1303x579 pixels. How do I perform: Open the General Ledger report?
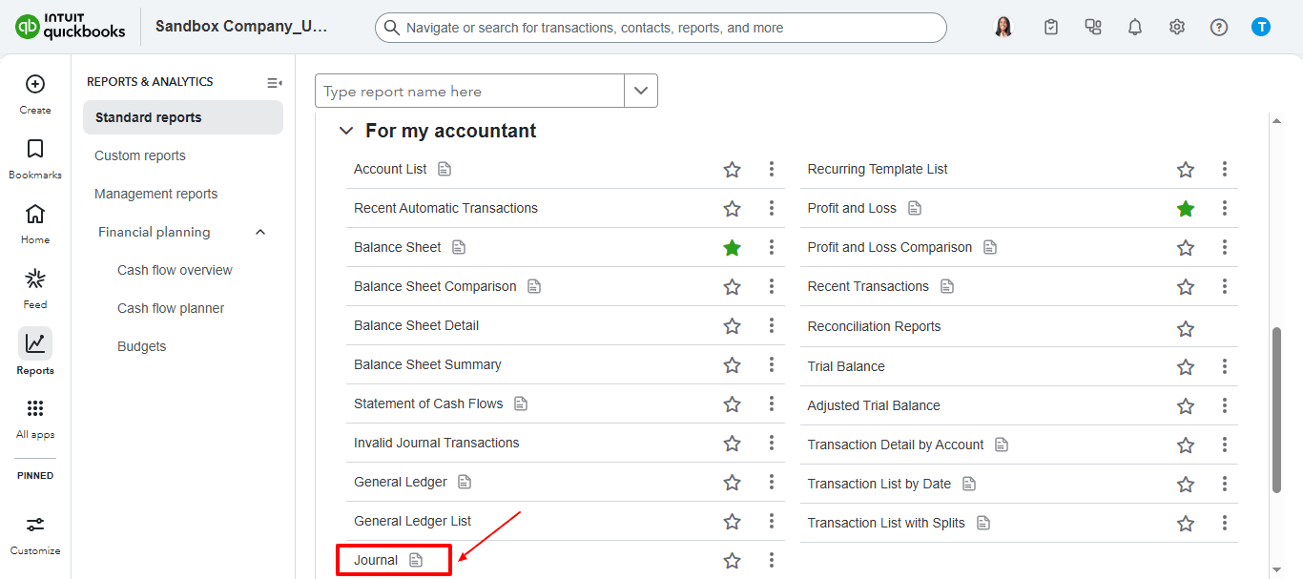pos(401,482)
